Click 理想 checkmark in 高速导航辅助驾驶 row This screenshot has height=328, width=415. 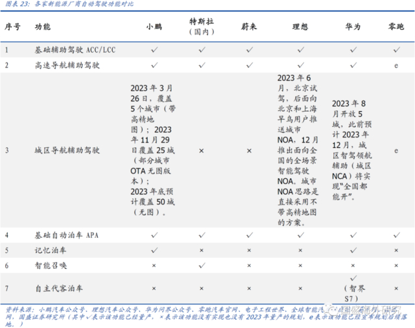pos(301,65)
